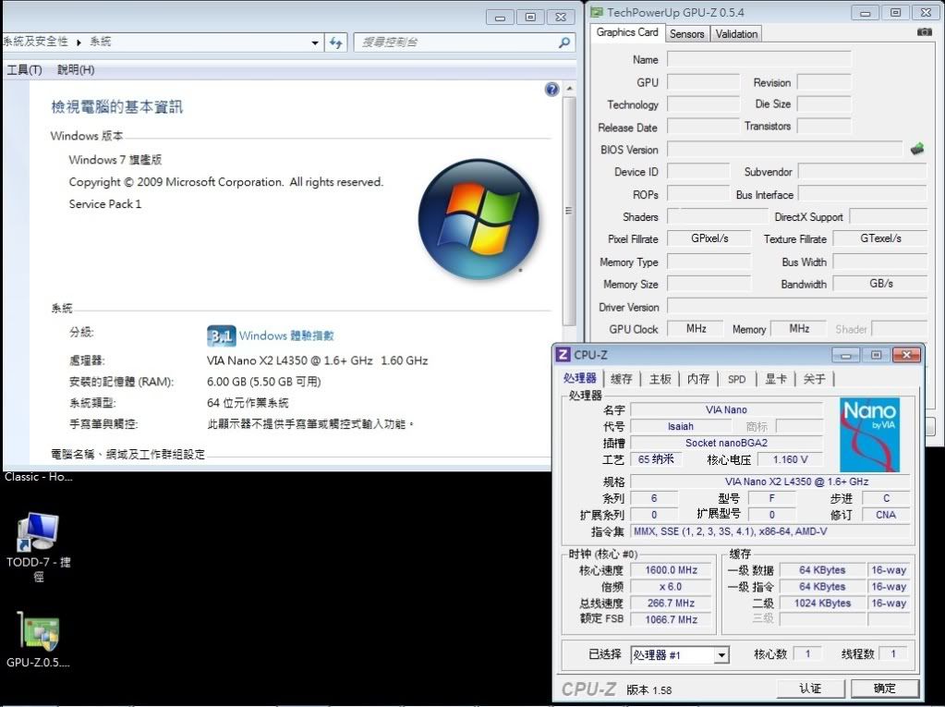Click the Classic - Ho... desktop label
The height and width of the screenshot is (707, 945).
[x=38, y=476]
